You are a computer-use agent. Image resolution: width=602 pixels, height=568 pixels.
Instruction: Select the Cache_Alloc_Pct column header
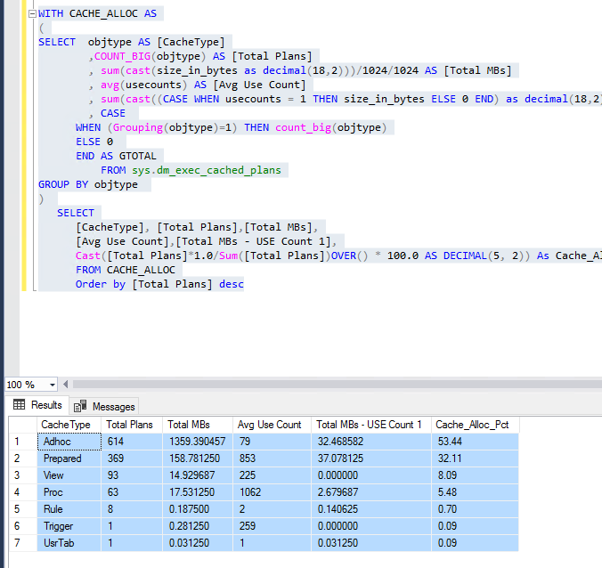[476, 425]
